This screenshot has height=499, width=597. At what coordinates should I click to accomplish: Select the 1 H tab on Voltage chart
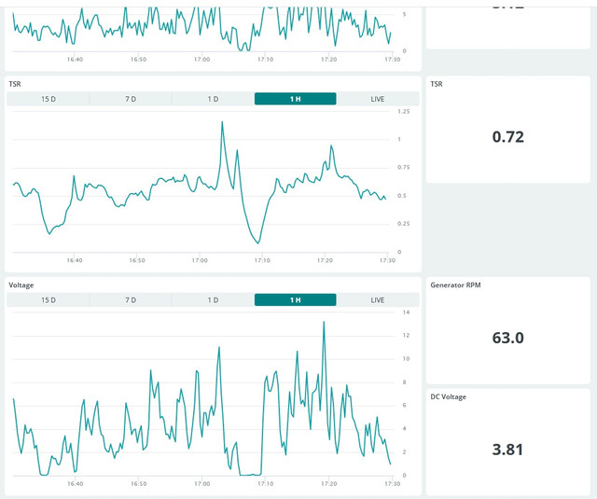(296, 300)
